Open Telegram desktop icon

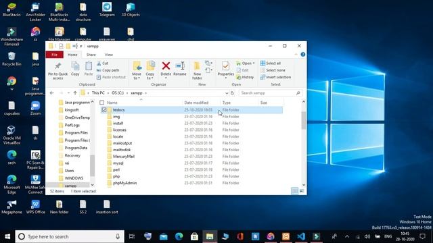[107, 10]
